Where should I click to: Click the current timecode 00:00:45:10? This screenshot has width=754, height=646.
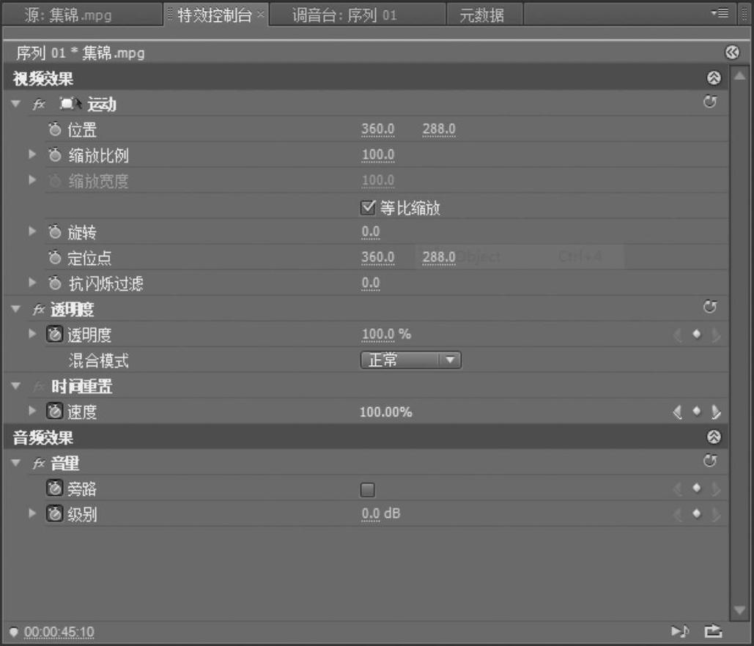pyautogui.click(x=59, y=631)
